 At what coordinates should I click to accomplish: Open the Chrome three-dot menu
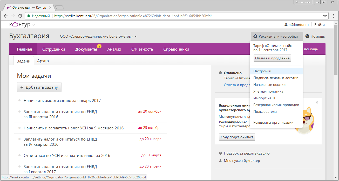[x=334, y=16]
